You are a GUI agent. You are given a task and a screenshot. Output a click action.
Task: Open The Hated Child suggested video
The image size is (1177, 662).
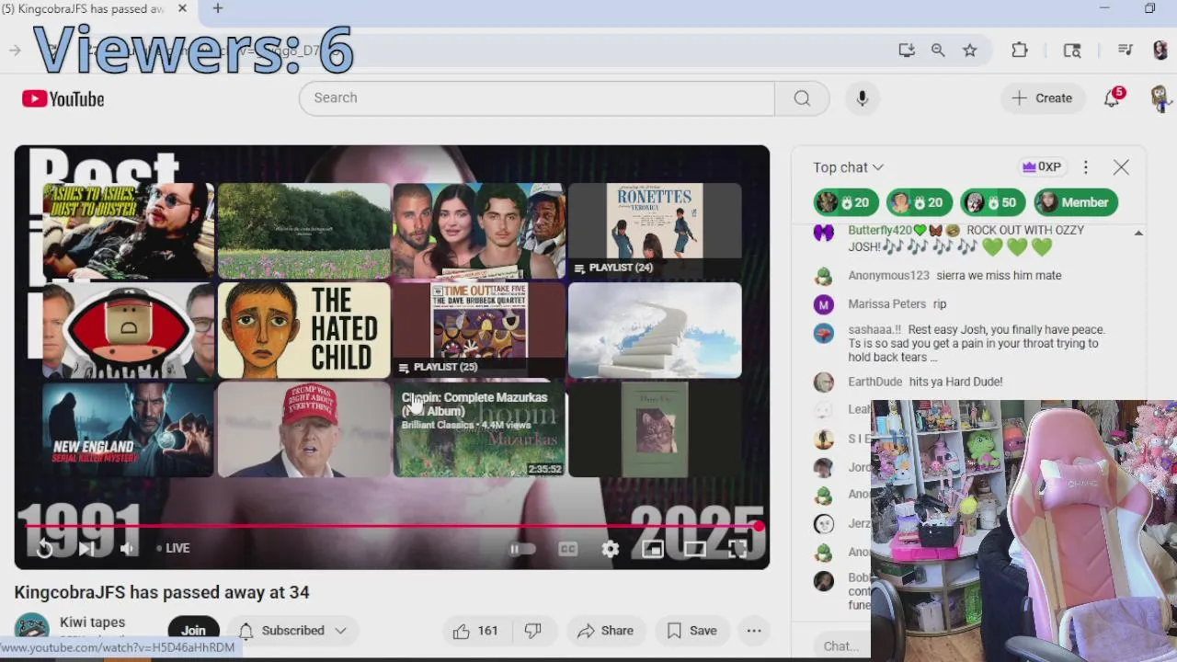304,330
